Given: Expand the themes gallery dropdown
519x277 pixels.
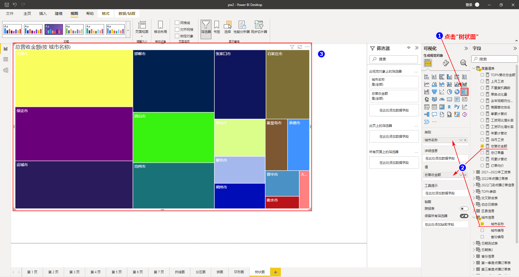Looking at the screenshot, I should pyautogui.click(x=128, y=30).
